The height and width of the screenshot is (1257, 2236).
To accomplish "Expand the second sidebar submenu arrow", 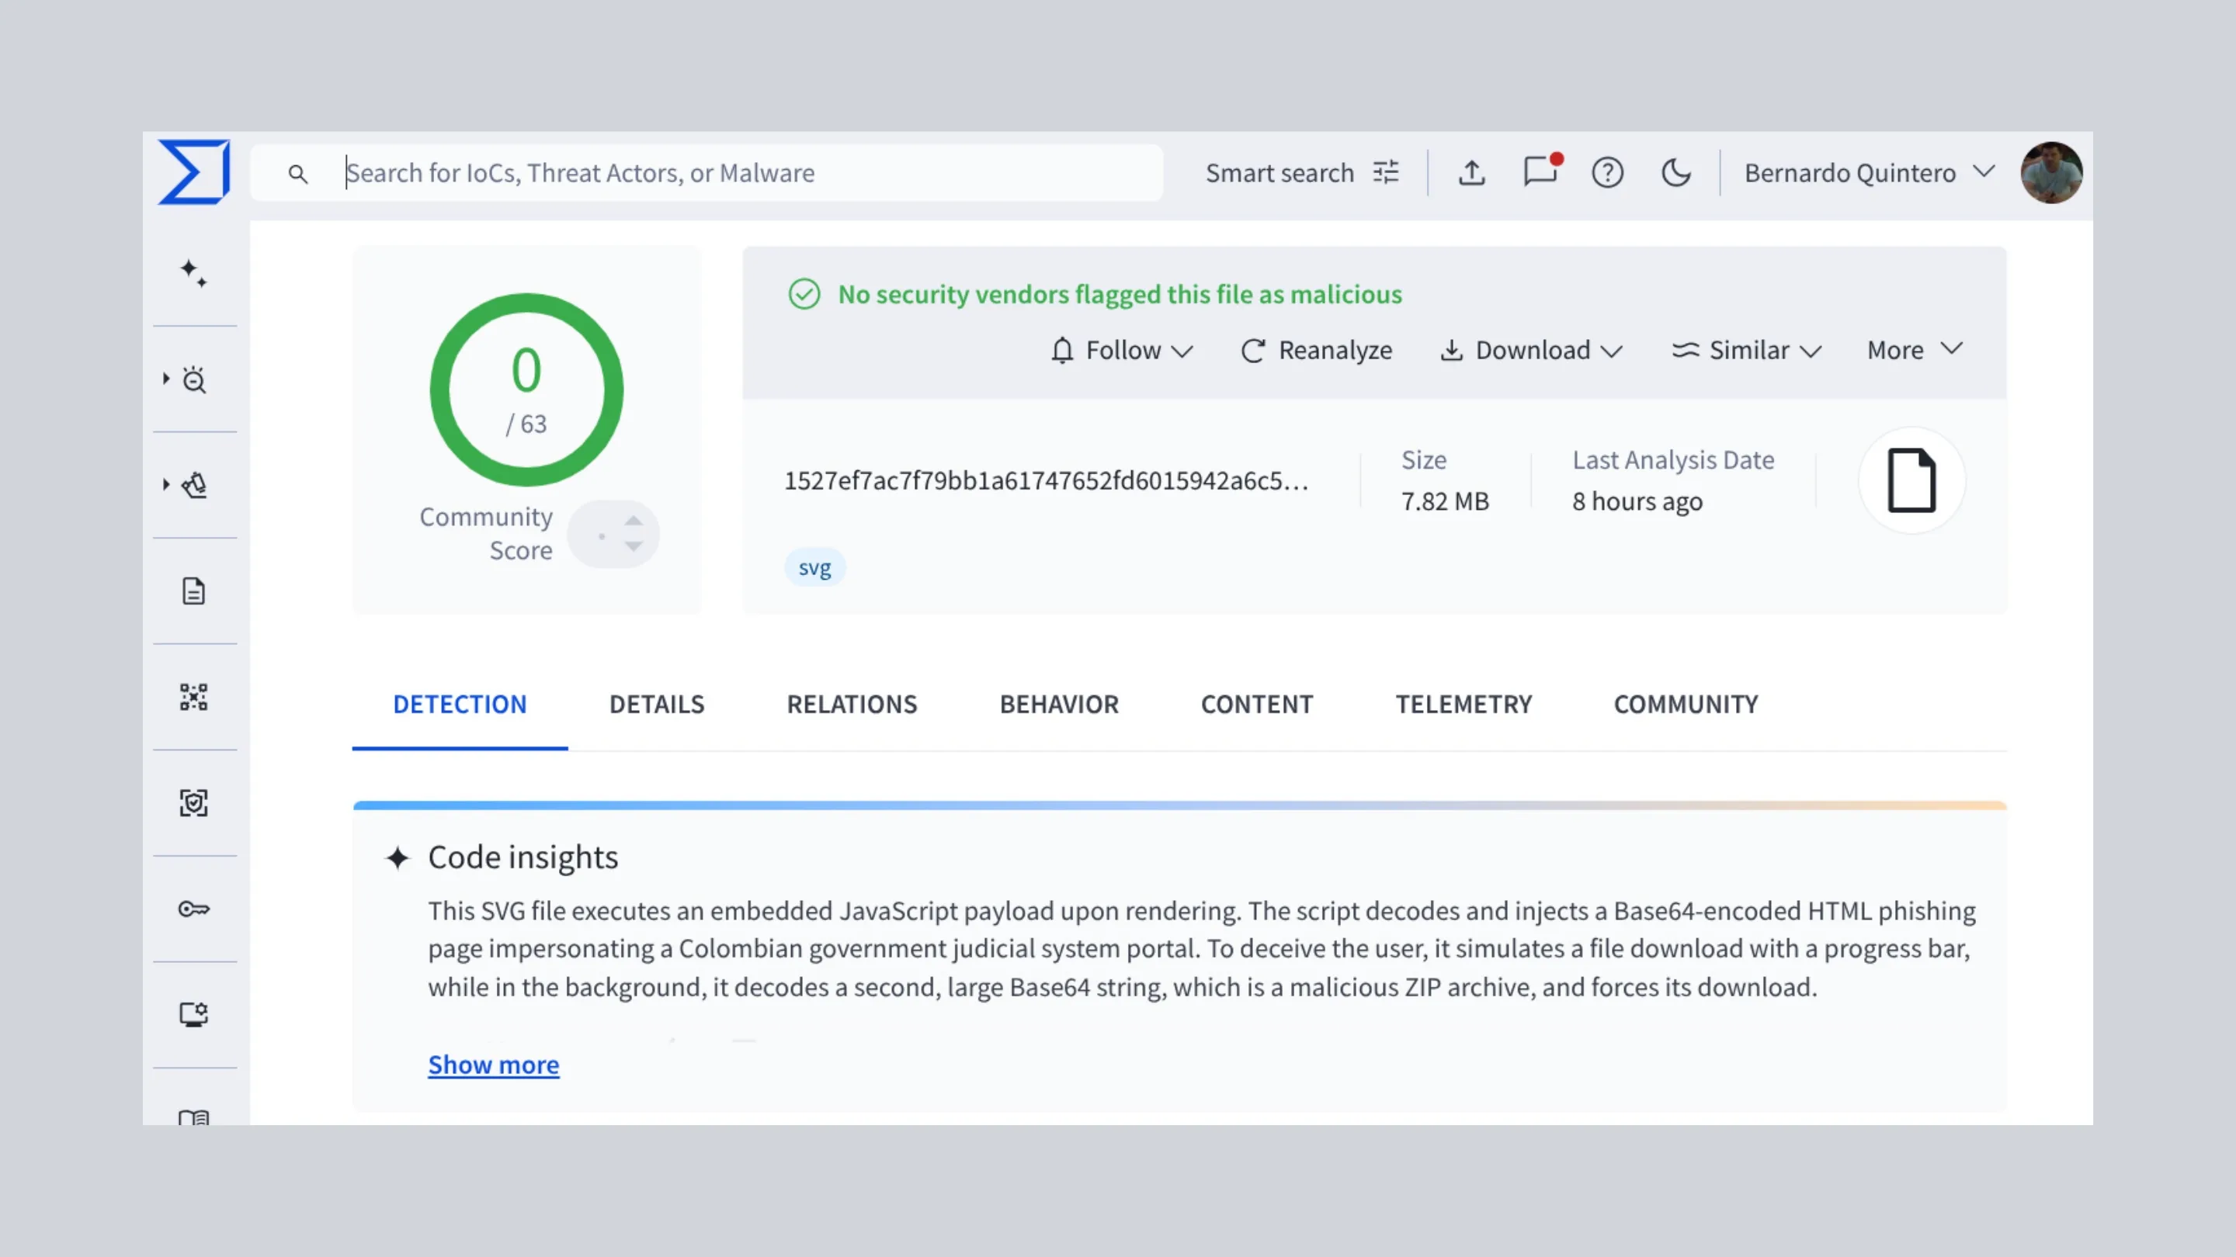I will click(166, 484).
